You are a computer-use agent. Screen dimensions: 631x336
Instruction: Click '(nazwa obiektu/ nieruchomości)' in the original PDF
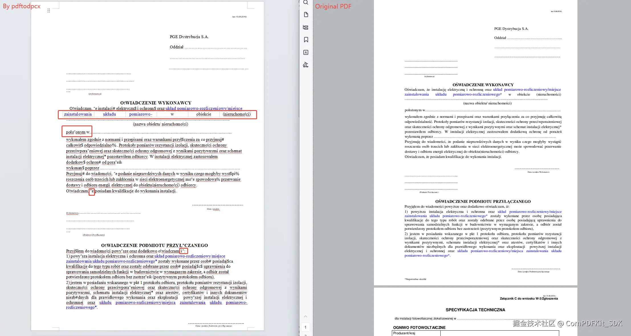487,103
